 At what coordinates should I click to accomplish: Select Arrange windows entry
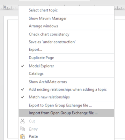[x=43, y=26]
